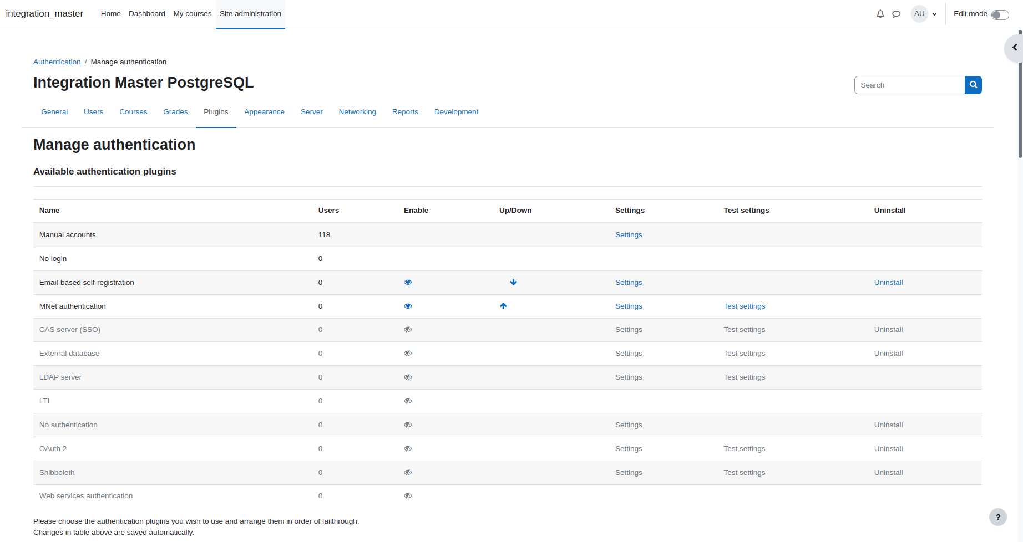This screenshot has height=542, width=1023.
Task: Open Settings for No authentication
Action: [x=629, y=425]
